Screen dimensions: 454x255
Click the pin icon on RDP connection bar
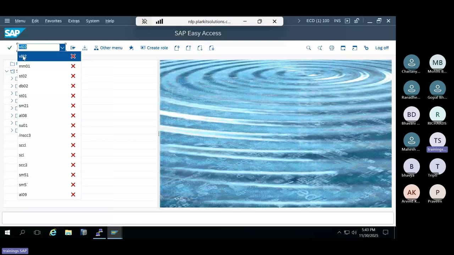[x=144, y=21]
